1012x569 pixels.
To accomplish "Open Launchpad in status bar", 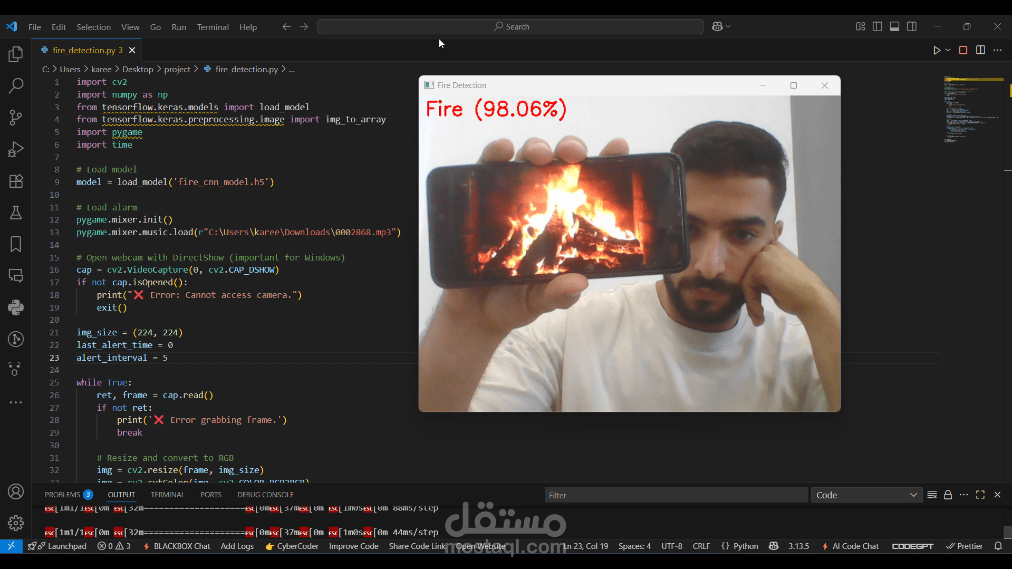I will [58, 546].
